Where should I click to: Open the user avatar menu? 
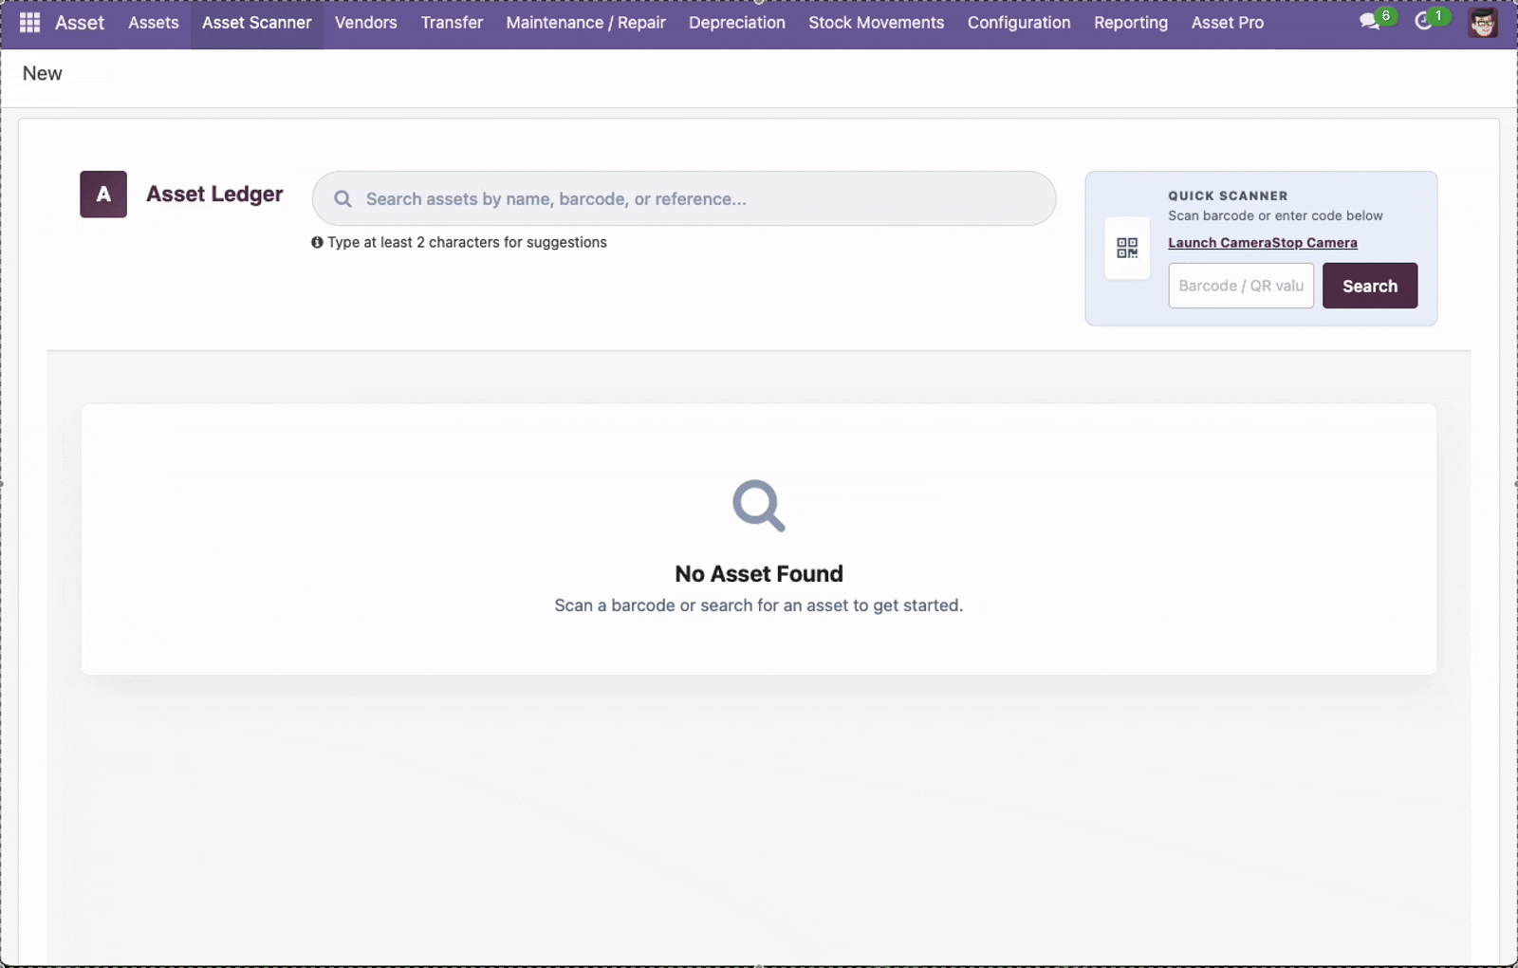click(x=1483, y=22)
